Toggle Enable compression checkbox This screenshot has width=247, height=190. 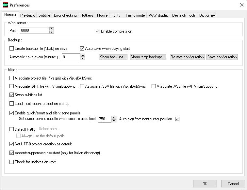(98, 31)
